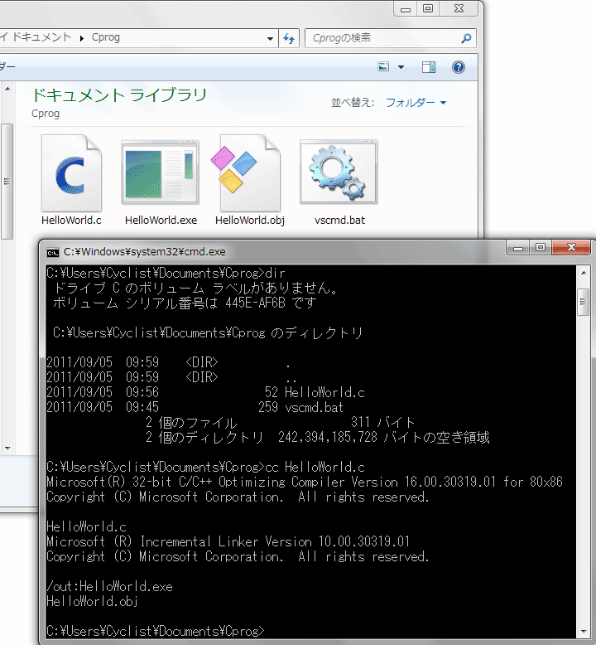Image resolution: width=596 pixels, height=645 pixels.
Task: Click the cmd.exe window title bar text
Action: click(x=145, y=252)
